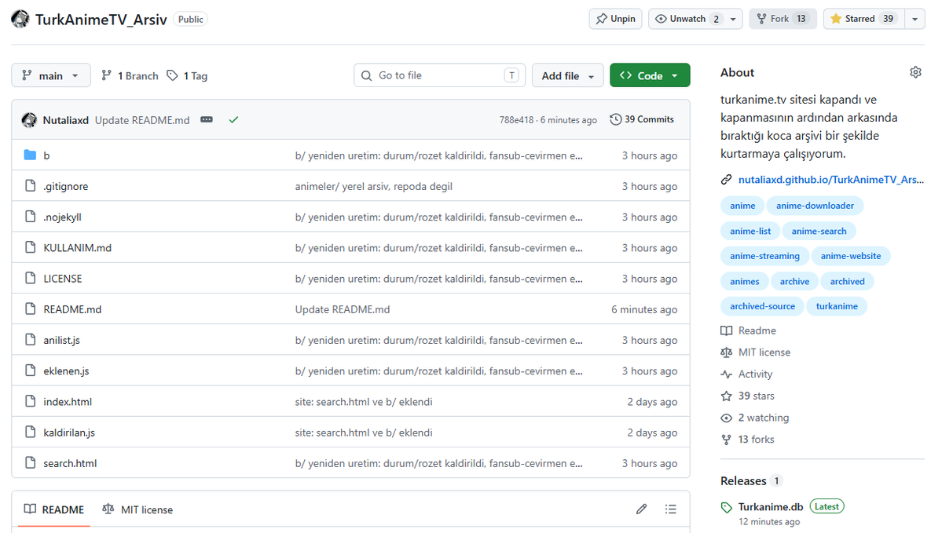
Task: Open the turkanime topic tag
Action: click(x=836, y=306)
